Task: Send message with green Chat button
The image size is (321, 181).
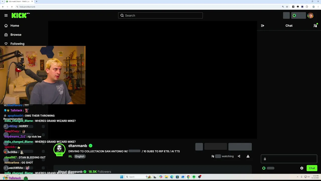Action: [x=312, y=168]
